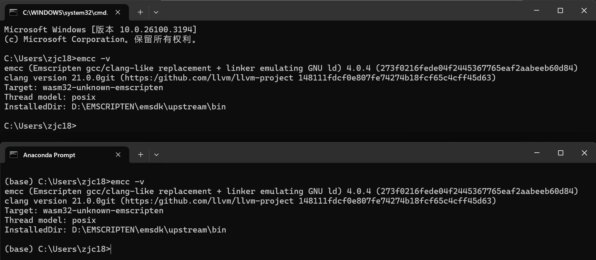Click the C:\Users\zjc18> prompt line in cmd

pos(40,126)
